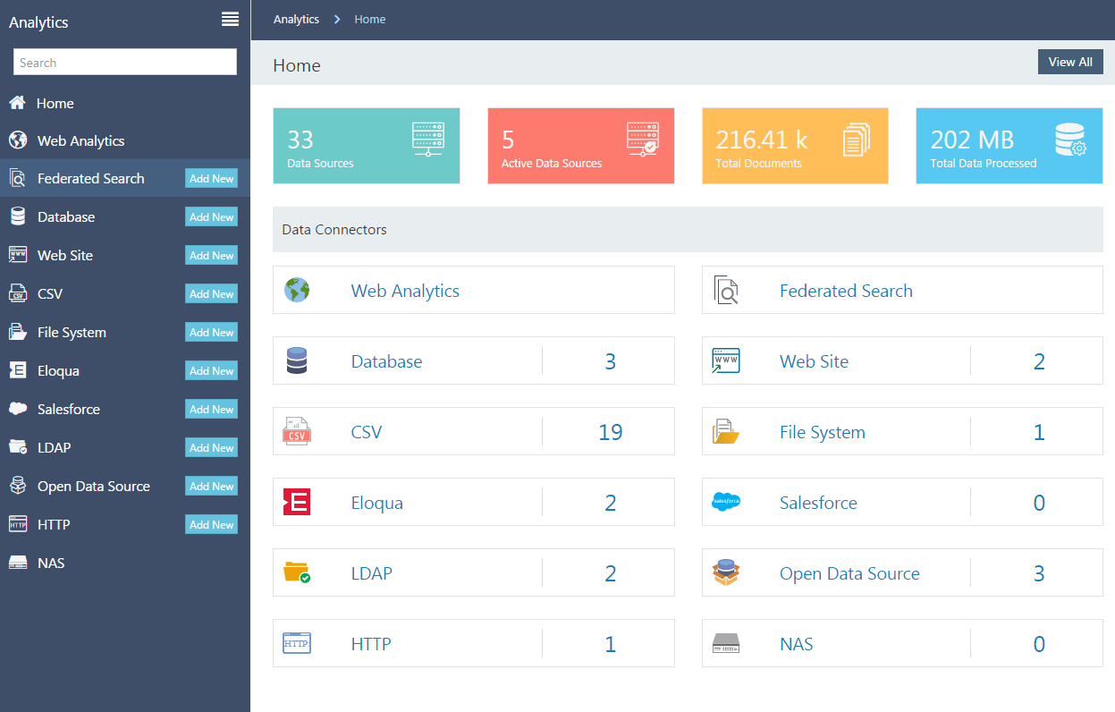Open the File System connector link
The image size is (1115, 712).
pyautogui.click(x=823, y=431)
